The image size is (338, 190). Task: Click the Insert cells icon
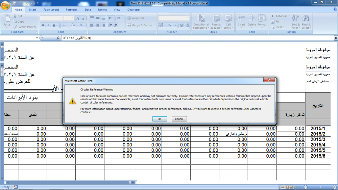pos(241,18)
